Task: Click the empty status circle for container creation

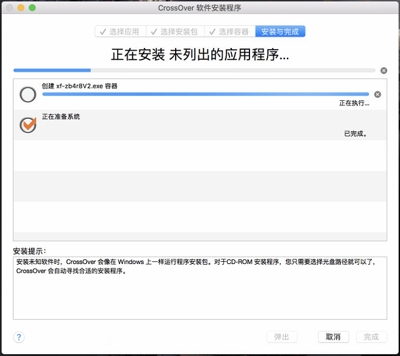Action: (x=28, y=94)
